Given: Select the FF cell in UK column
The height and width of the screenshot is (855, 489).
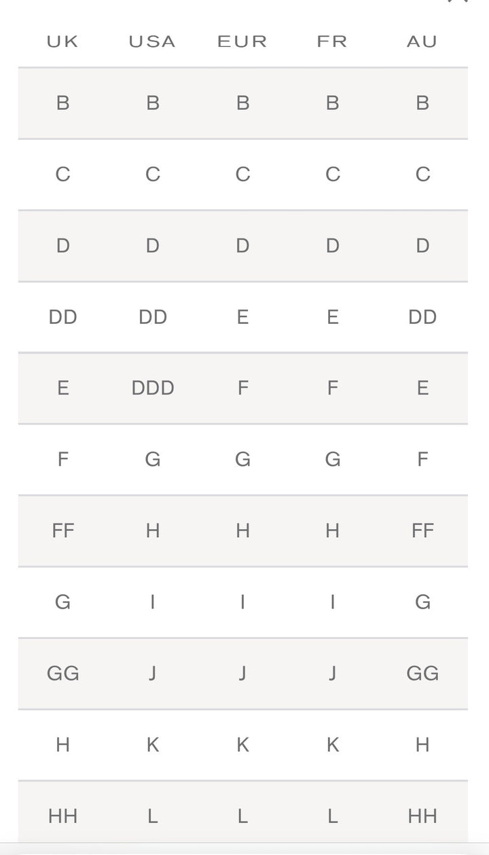Looking at the screenshot, I should click(x=62, y=531).
